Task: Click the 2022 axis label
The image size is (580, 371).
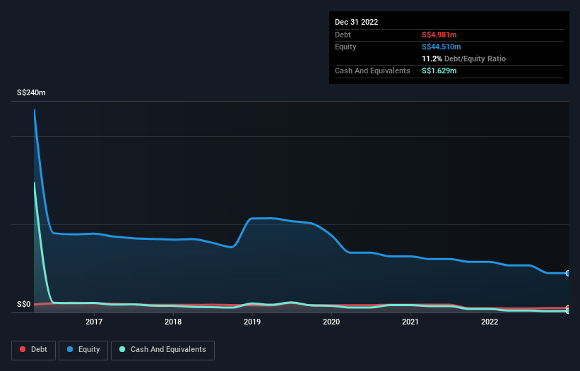Action: 490,322
